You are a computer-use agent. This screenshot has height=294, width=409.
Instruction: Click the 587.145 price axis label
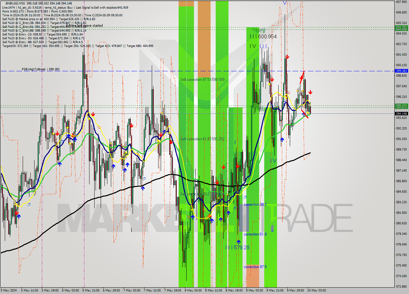point(401,171)
